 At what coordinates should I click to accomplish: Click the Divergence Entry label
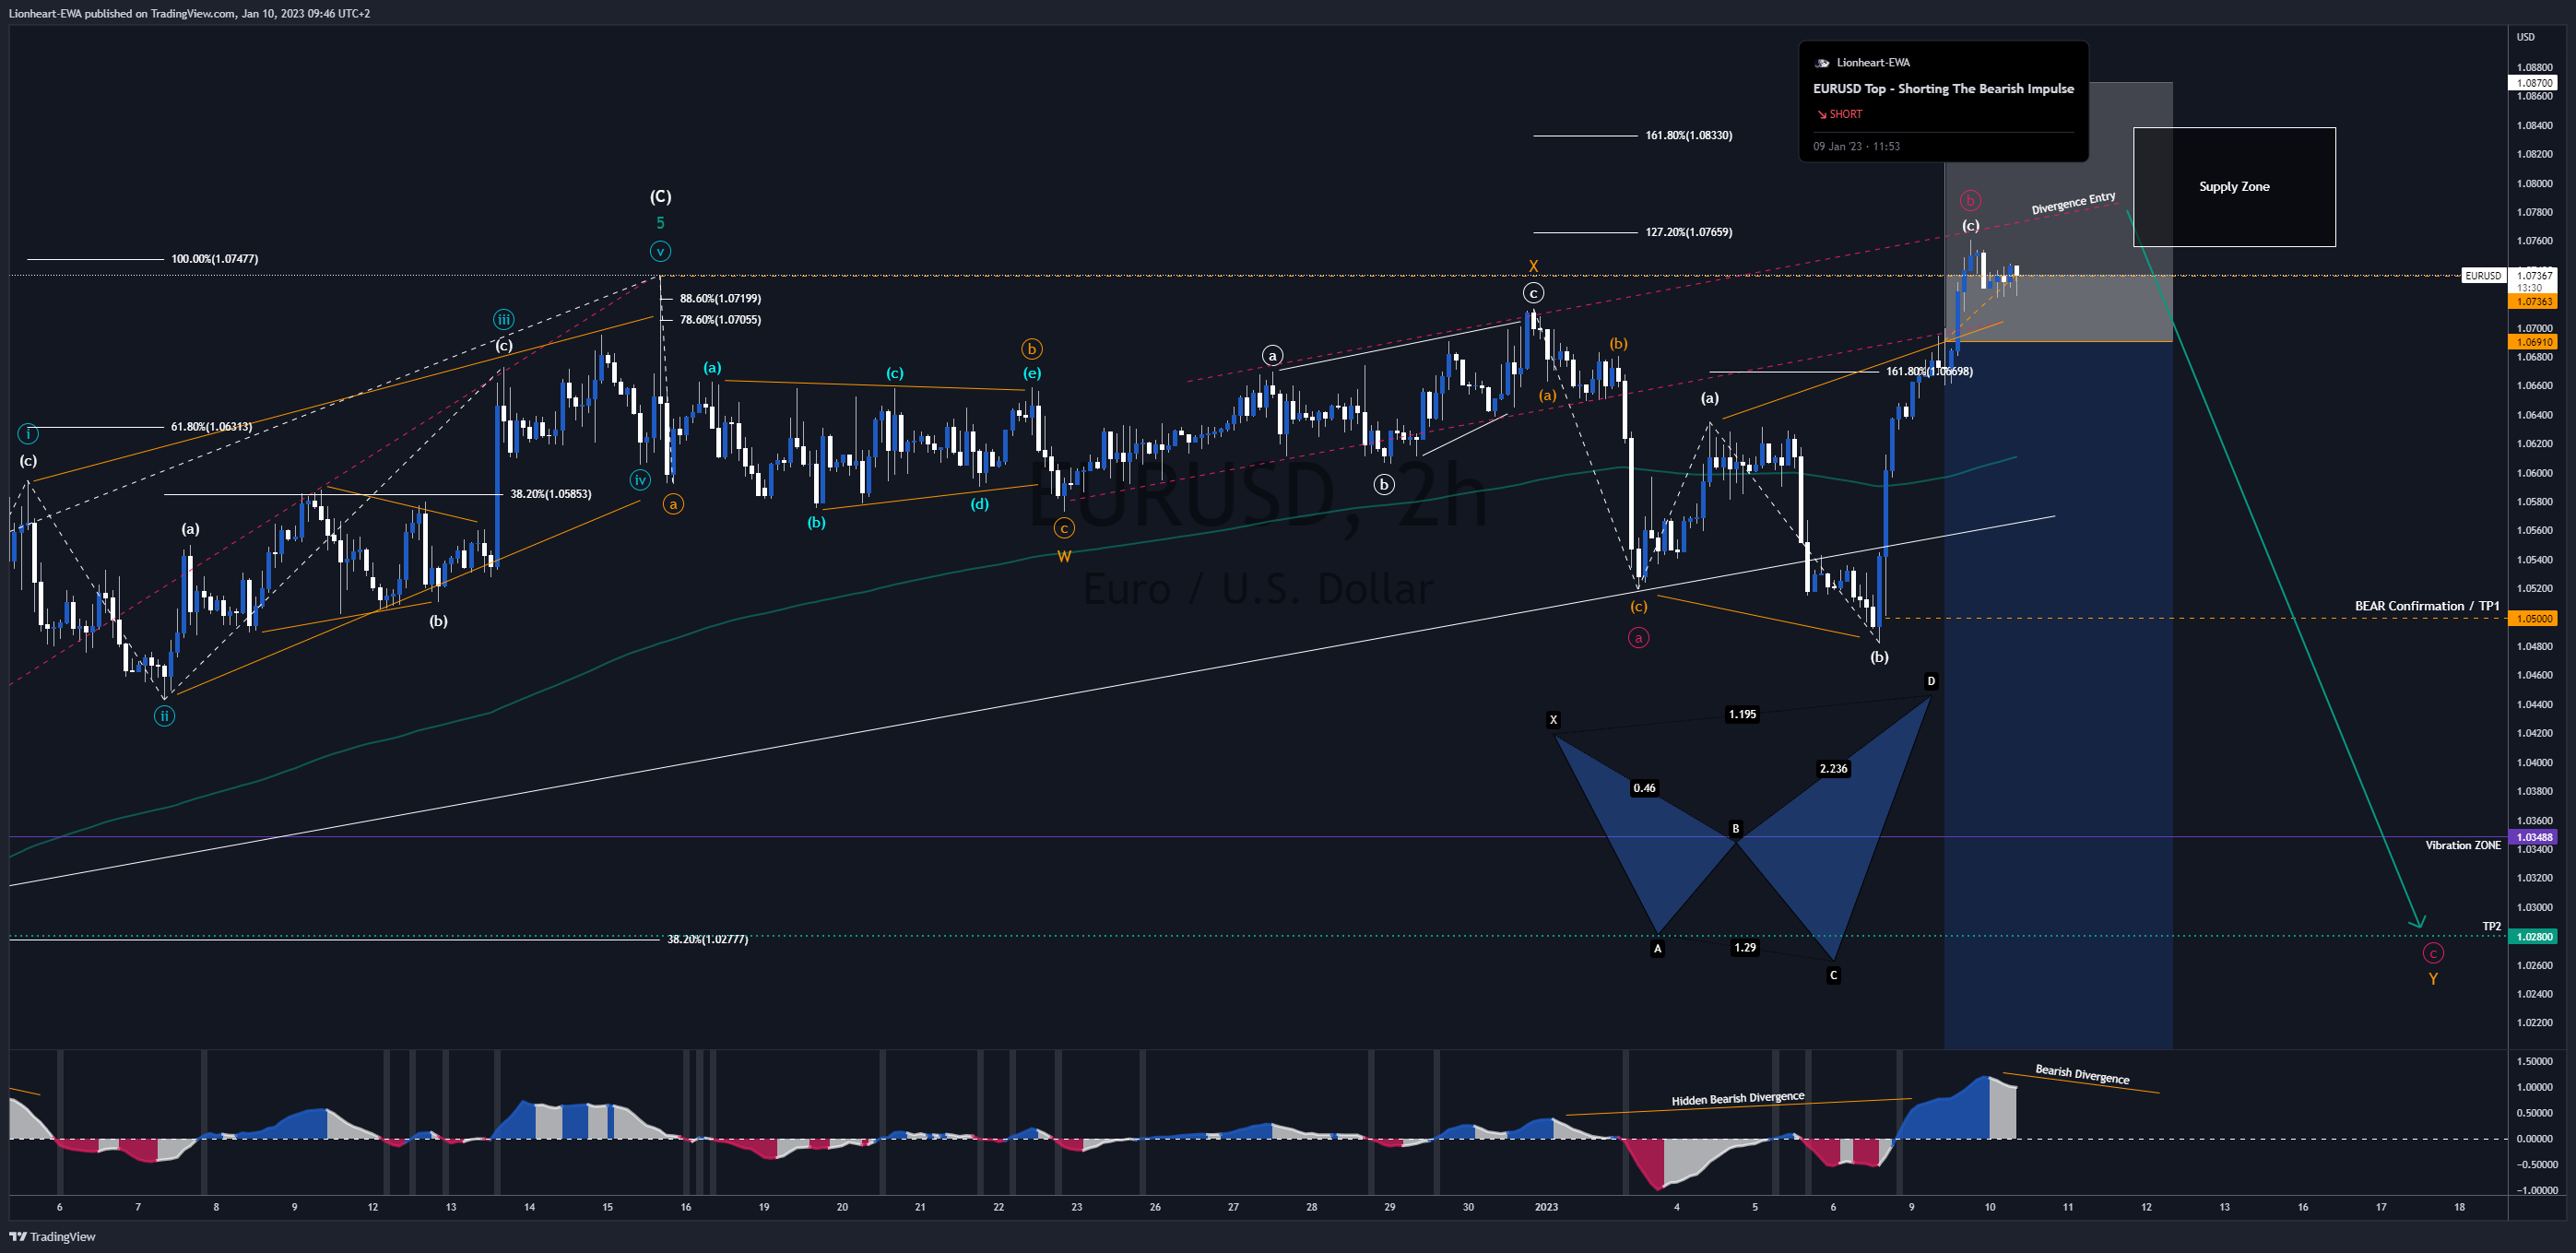pyautogui.click(x=2073, y=203)
